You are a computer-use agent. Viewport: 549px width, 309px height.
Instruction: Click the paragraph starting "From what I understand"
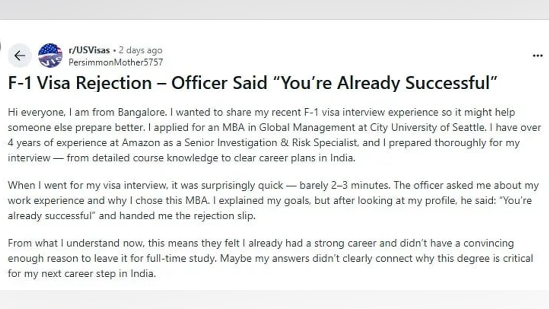coord(270,258)
